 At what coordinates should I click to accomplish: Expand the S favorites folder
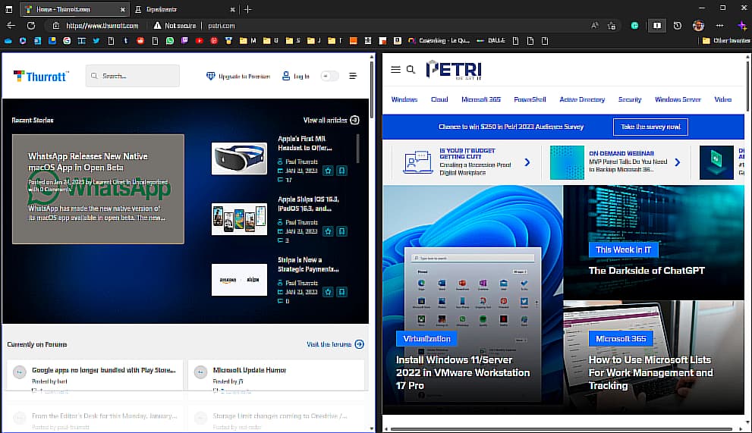(x=293, y=41)
